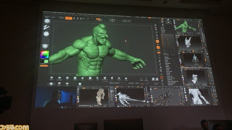
Task: Open the spiral alpha thumbnail
Action: click(x=46, y=34)
